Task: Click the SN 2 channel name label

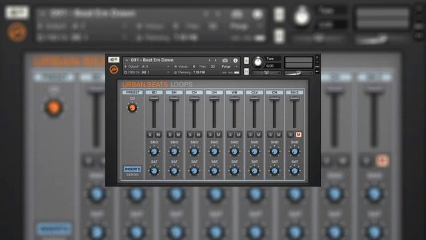Action: [x=294, y=92]
